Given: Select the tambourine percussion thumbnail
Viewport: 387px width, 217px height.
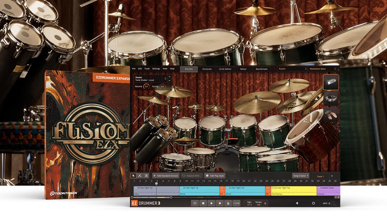Looking at the screenshot, I should pos(331,99).
